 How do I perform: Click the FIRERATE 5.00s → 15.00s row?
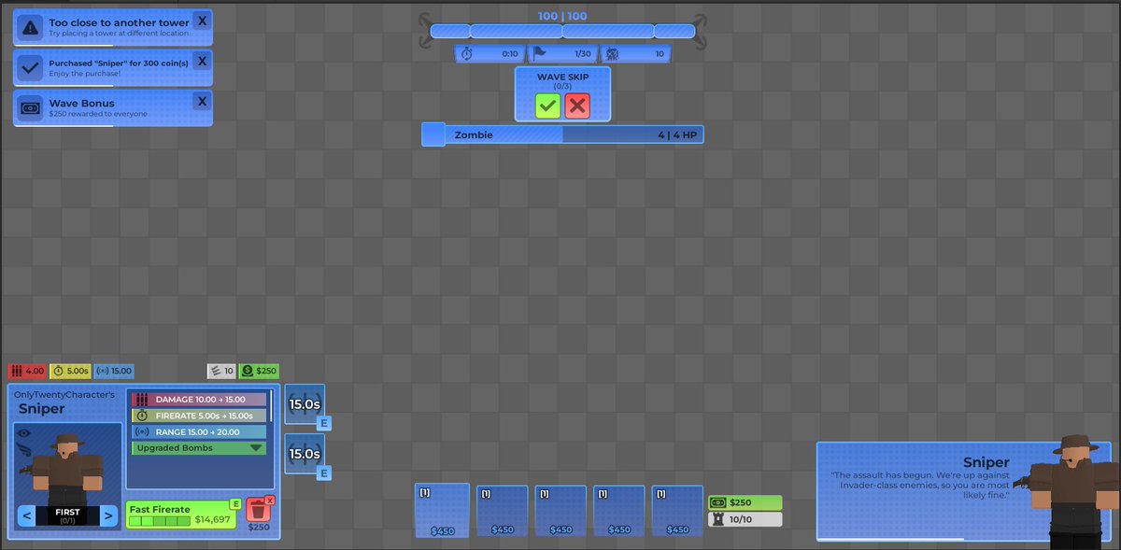pos(199,416)
